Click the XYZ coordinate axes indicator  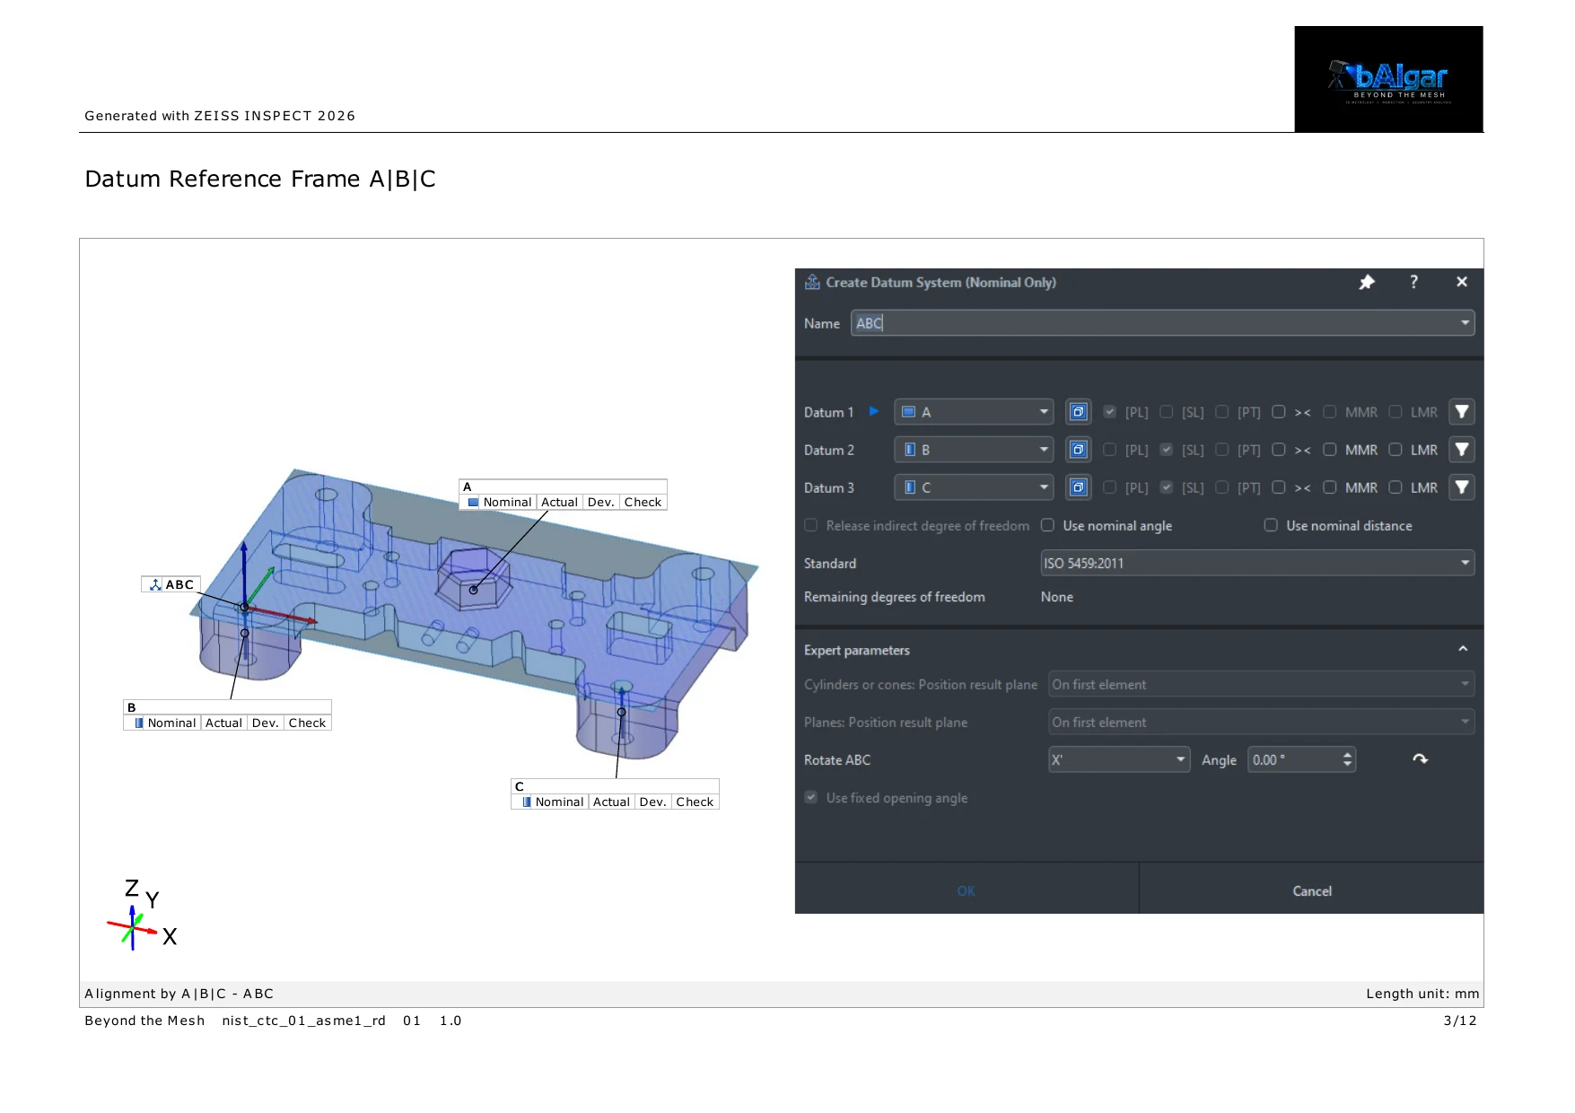(144, 916)
